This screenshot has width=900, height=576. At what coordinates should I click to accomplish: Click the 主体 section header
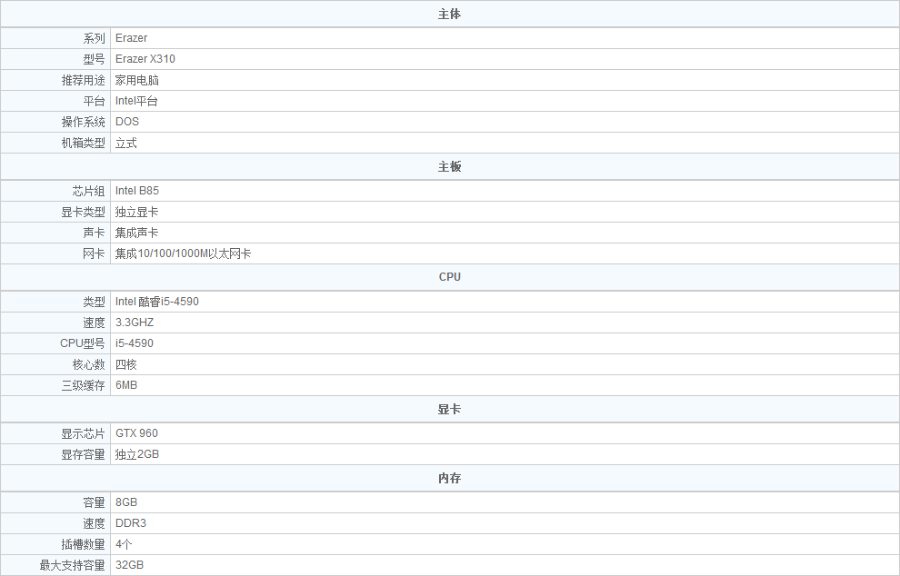pyautogui.click(x=449, y=15)
